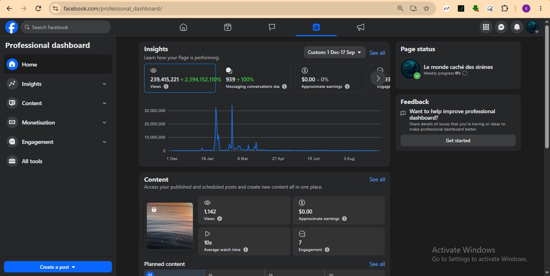This screenshot has height=276, width=550.
Task: Click the 239,415,221 views value
Action: pyautogui.click(x=164, y=79)
